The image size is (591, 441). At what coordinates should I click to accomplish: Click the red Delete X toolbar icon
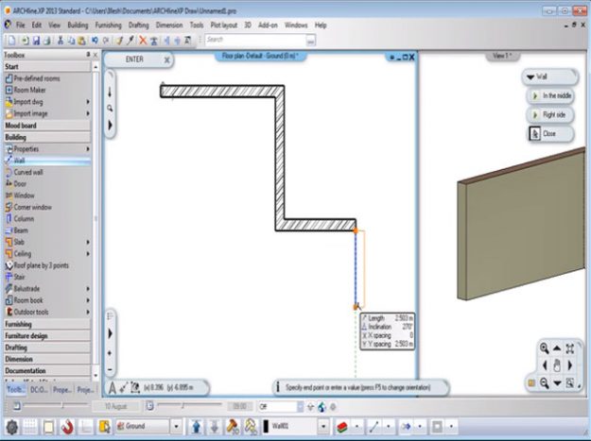(x=143, y=41)
